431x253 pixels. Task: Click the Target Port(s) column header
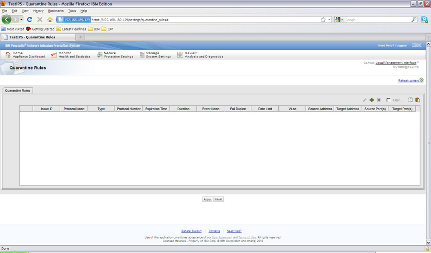(x=402, y=109)
